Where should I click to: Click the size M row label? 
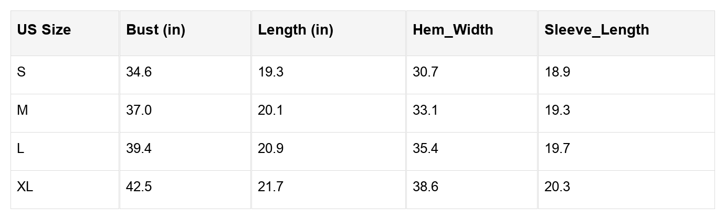pyautogui.click(x=23, y=111)
